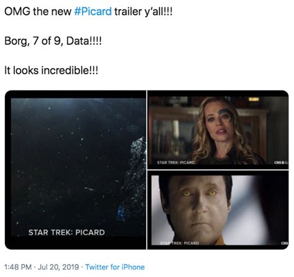Open the large dark space image
The height and width of the screenshot is (277, 294).
76,170
